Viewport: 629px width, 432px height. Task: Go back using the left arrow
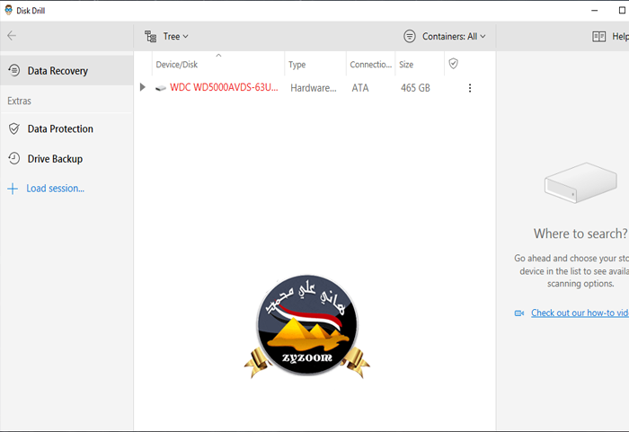tap(12, 36)
